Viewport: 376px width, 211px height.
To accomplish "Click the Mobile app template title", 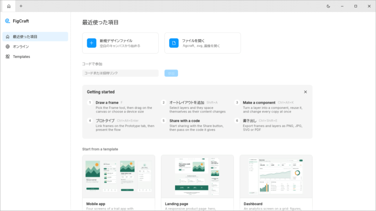I will [96, 204].
